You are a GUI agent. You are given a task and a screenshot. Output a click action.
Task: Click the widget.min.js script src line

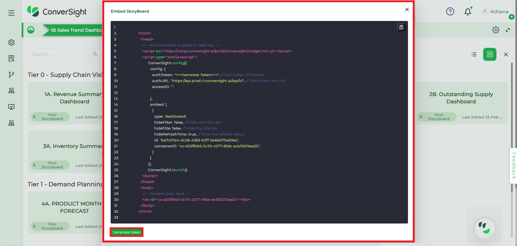217,51
